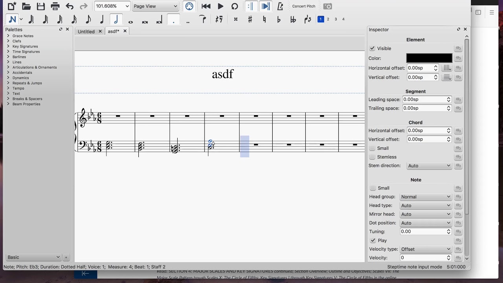Enable Small in the Note section

coord(373,188)
